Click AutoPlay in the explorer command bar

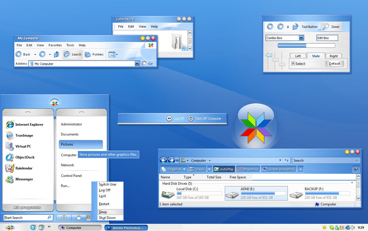(x=224, y=169)
